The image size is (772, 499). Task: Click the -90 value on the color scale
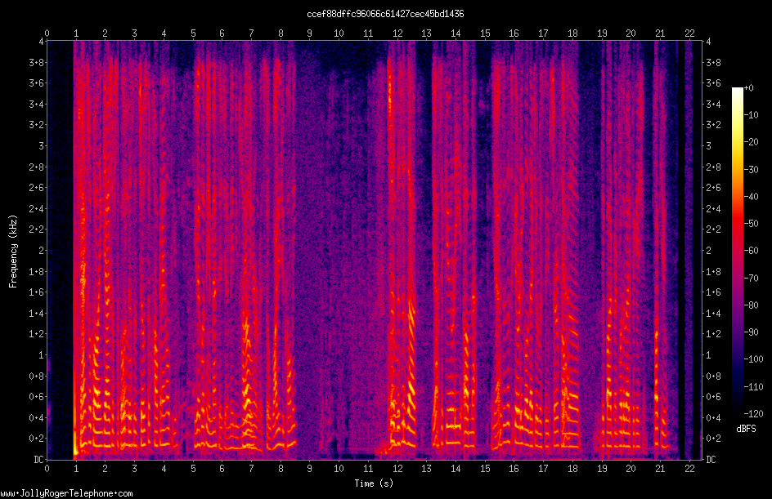[x=752, y=332]
